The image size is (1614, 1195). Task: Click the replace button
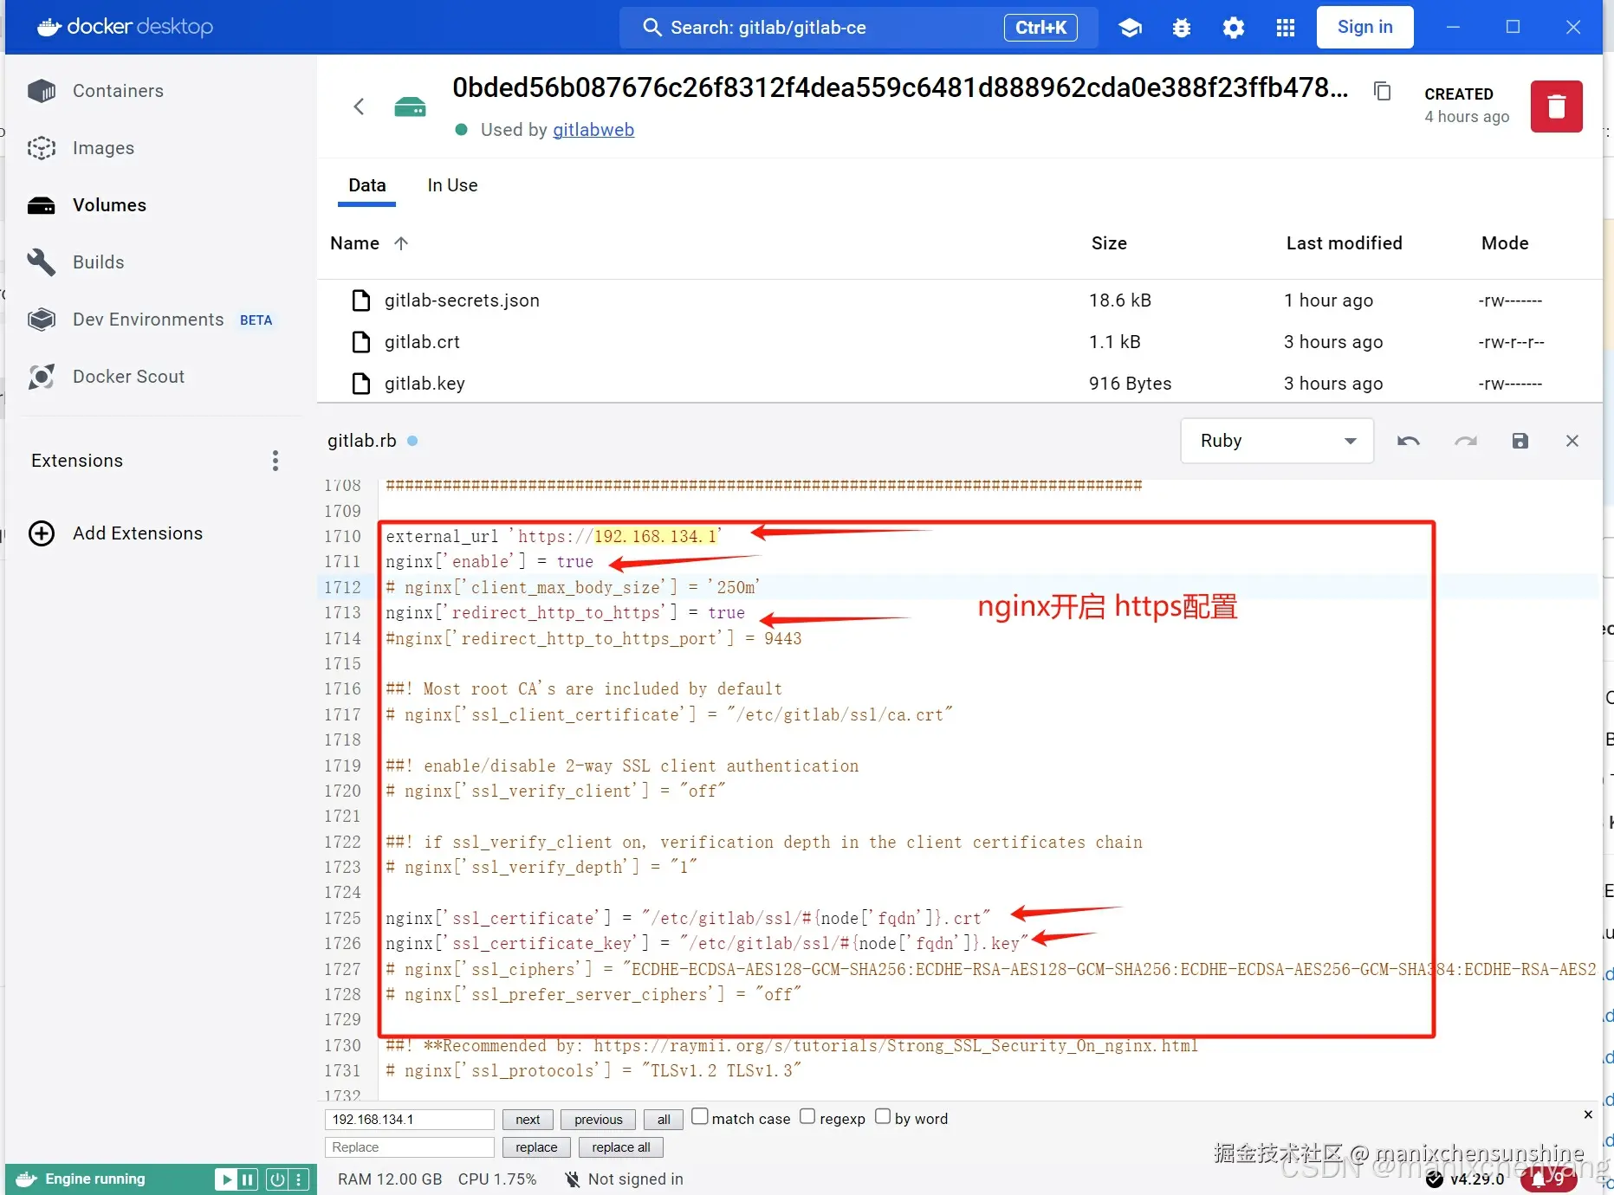(536, 1147)
